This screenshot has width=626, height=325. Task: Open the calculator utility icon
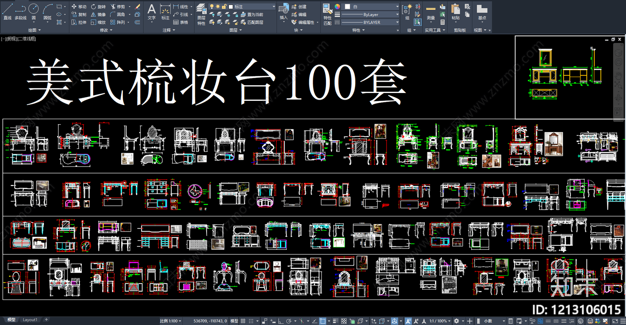pyautogui.click(x=443, y=22)
